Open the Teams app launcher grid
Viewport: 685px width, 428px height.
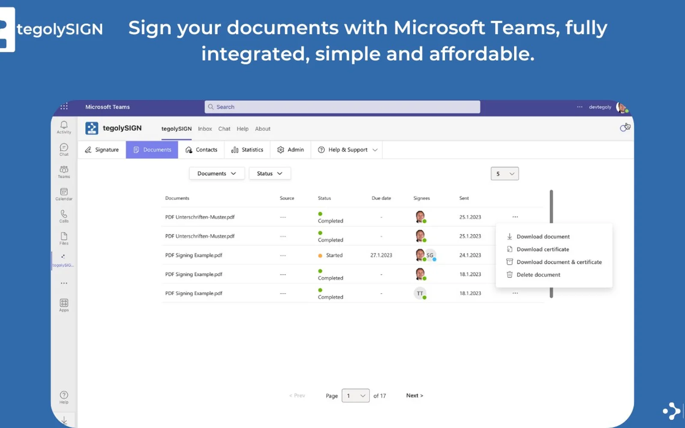[64, 107]
